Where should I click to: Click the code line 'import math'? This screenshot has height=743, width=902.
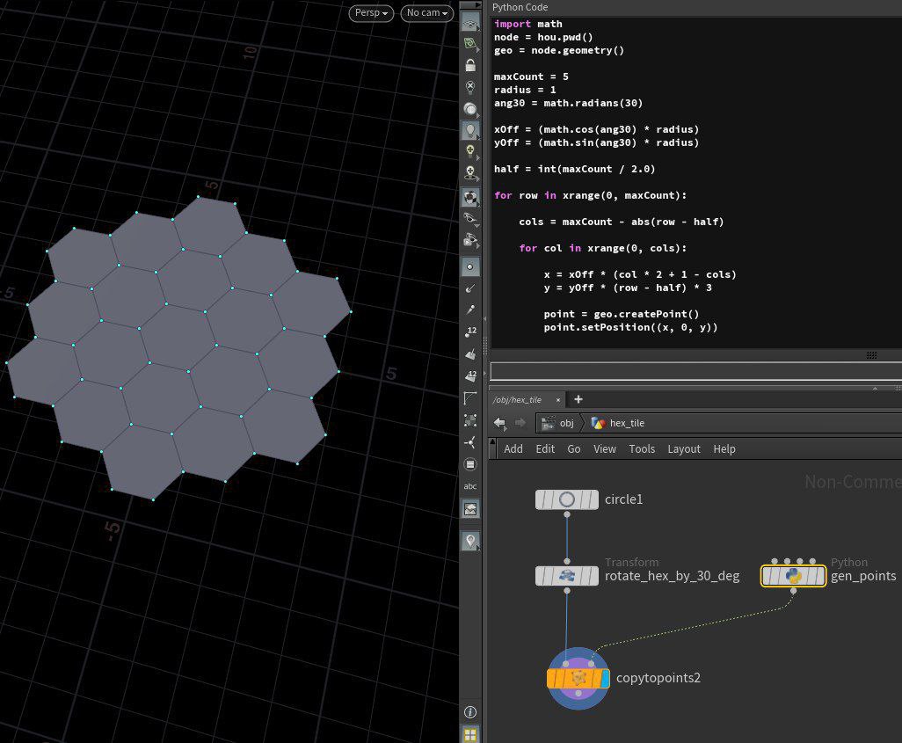[x=528, y=24]
